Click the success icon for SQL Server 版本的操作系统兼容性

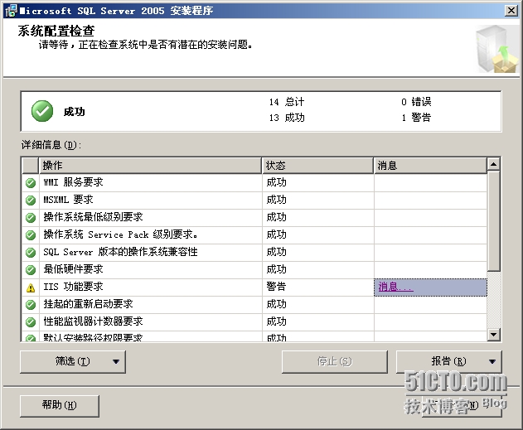(31, 252)
